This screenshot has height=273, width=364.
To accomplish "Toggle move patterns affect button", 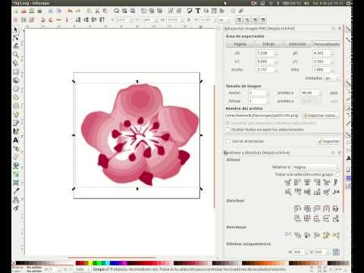I will 263,20.
